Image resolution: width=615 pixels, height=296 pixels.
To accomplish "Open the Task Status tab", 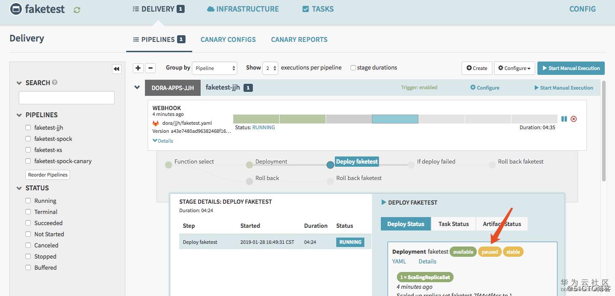I will coord(454,224).
